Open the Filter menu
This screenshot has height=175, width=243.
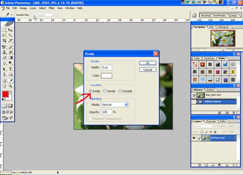tap(52, 8)
